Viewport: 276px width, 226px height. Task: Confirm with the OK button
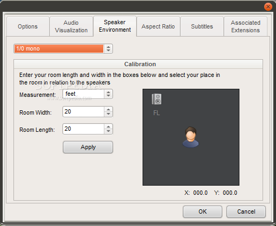point(202,211)
